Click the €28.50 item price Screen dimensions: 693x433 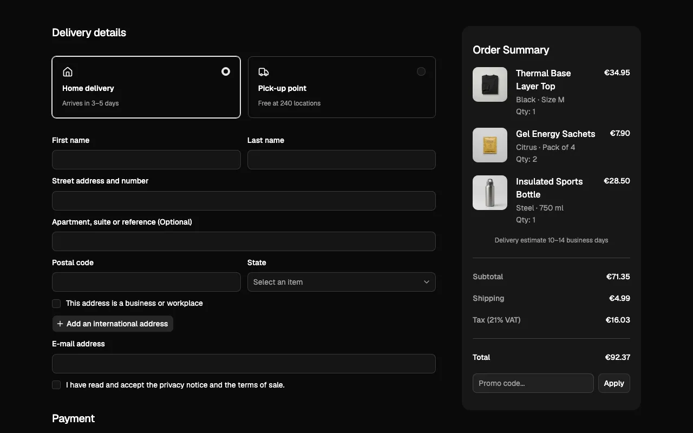(x=617, y=181)
